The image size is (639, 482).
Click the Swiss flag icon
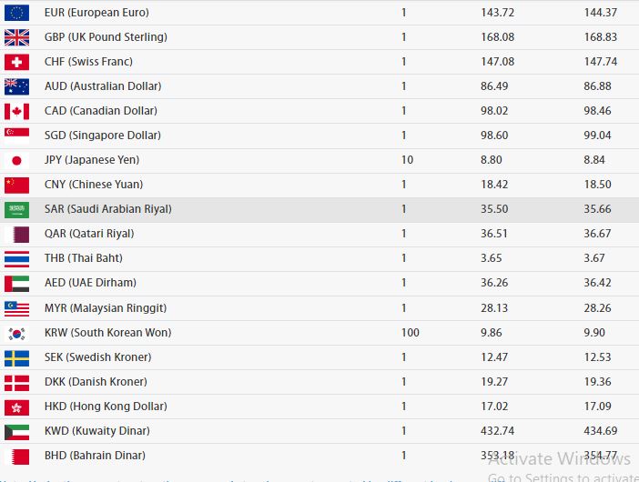click(x=16, y=62)
